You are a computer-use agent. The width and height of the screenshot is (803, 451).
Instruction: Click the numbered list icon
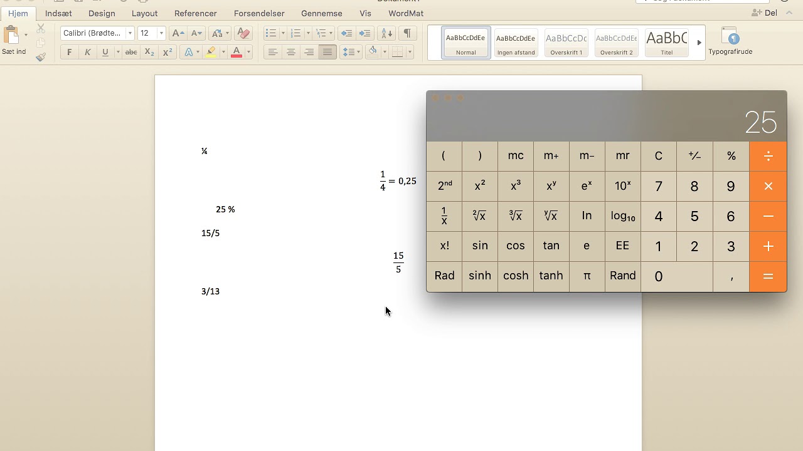tap(296, 33)
